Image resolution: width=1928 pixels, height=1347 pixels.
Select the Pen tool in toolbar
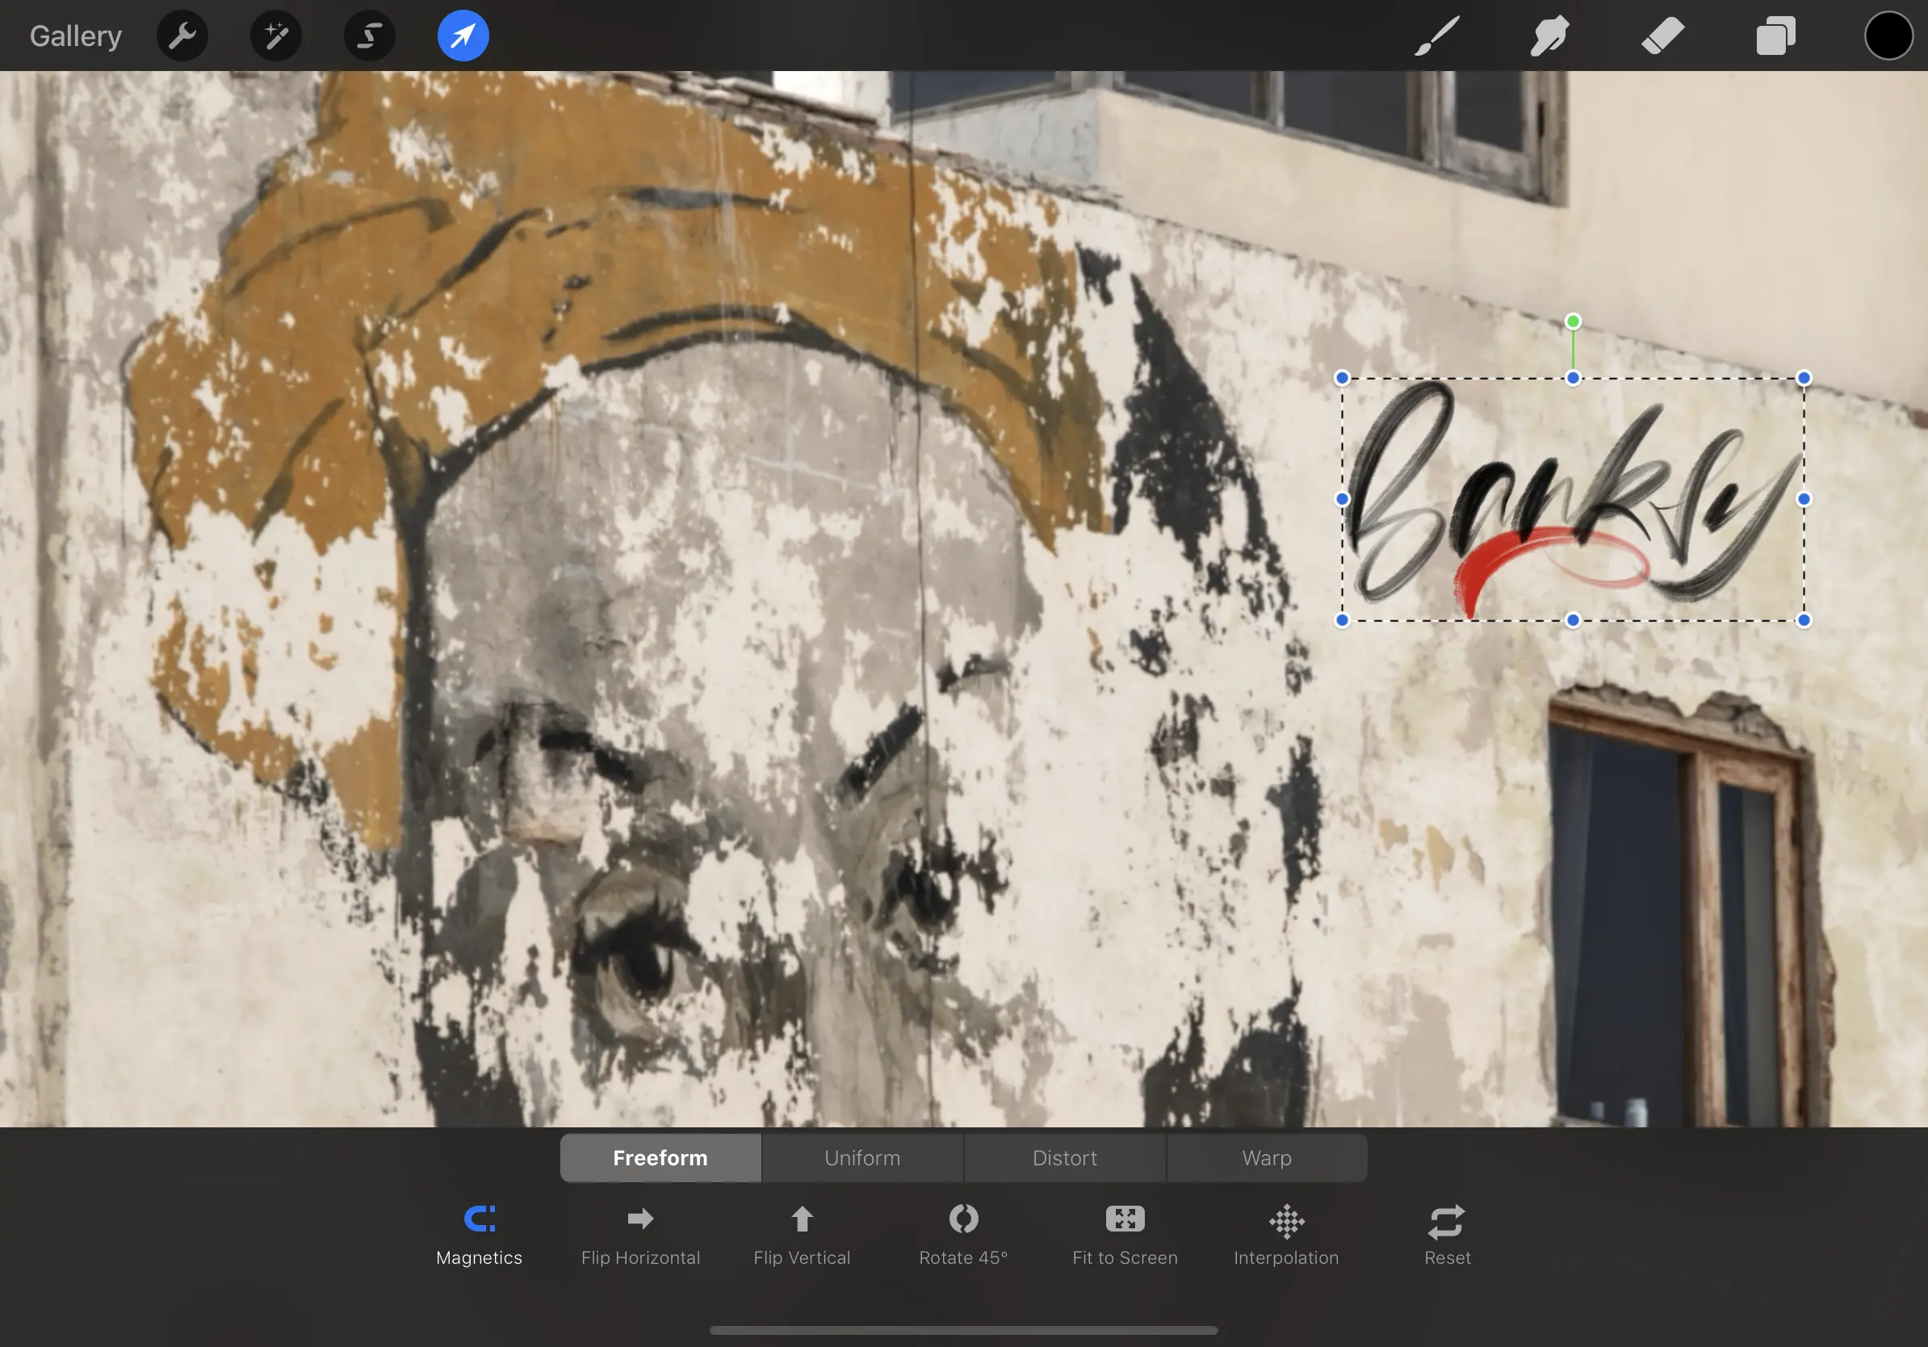point(1433,36)
